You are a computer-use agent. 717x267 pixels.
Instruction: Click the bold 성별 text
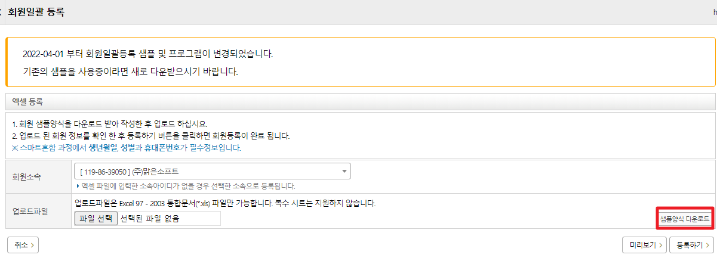point(127,148)
